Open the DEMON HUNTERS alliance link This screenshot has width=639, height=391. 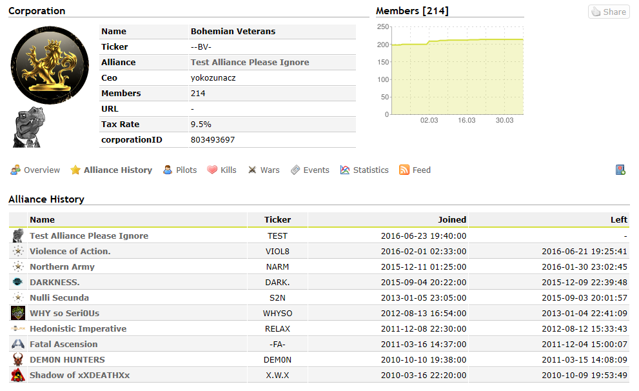pyautogui.click(x=67, y=360)
